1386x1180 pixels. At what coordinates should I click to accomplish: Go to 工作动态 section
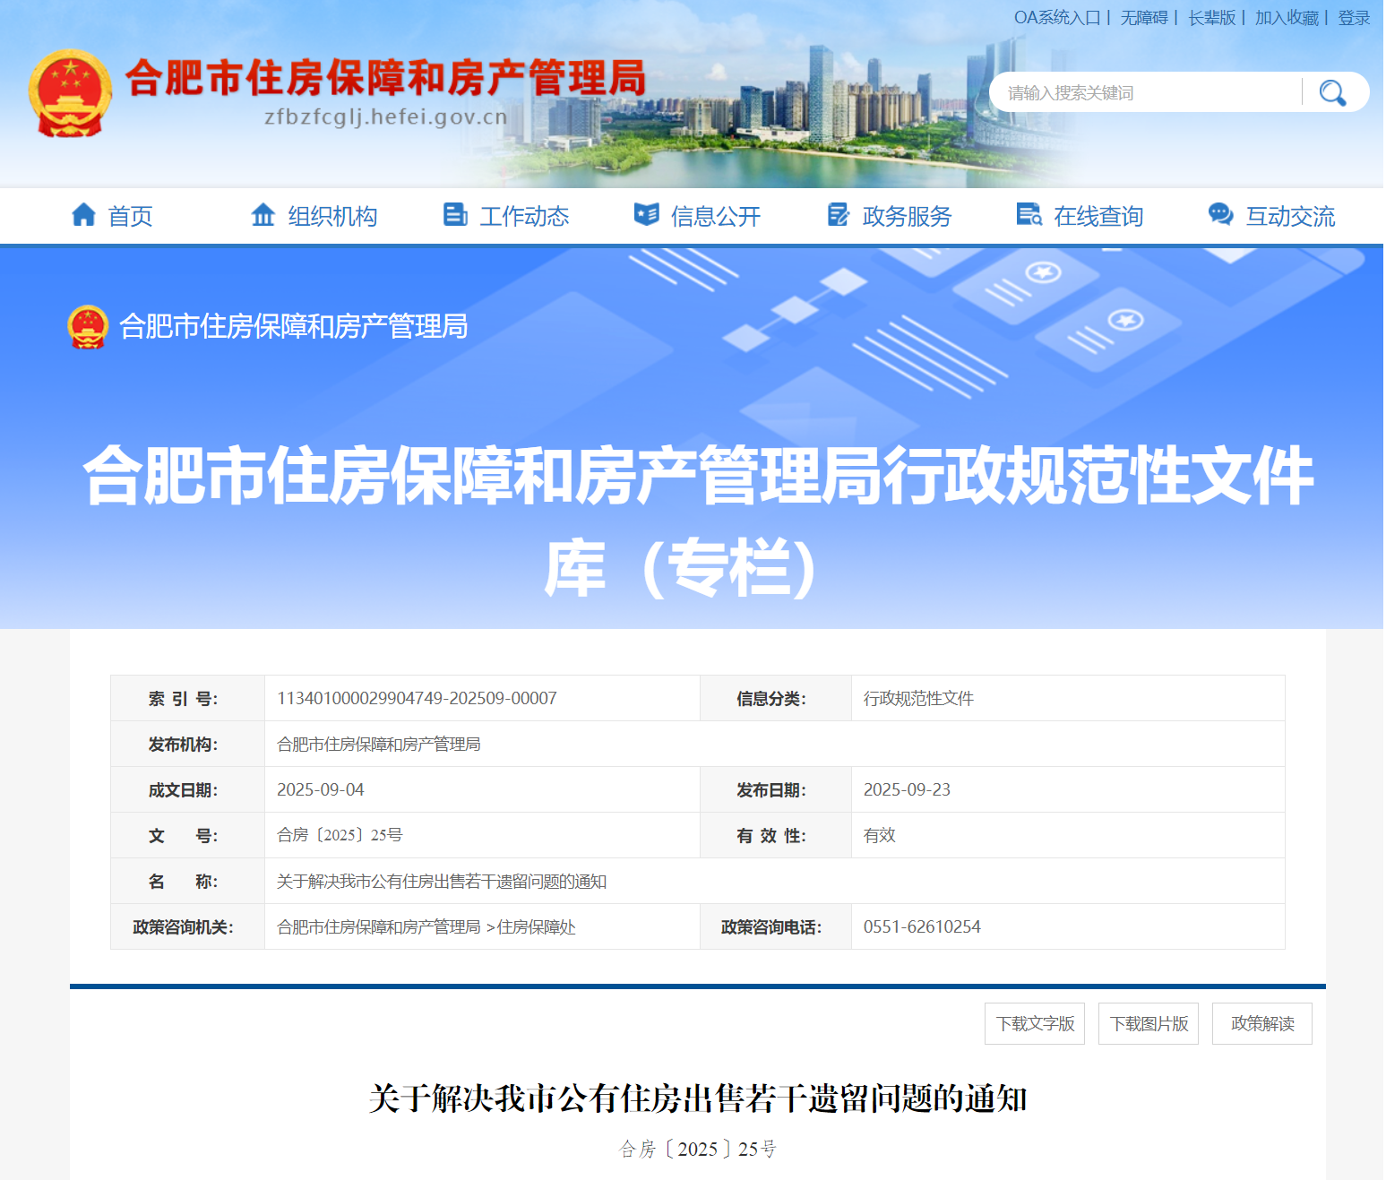(524, 216)
